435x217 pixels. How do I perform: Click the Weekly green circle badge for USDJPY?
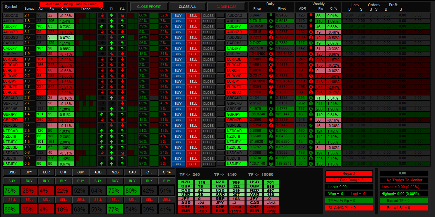pyautogui.click(x=311, y=164)
